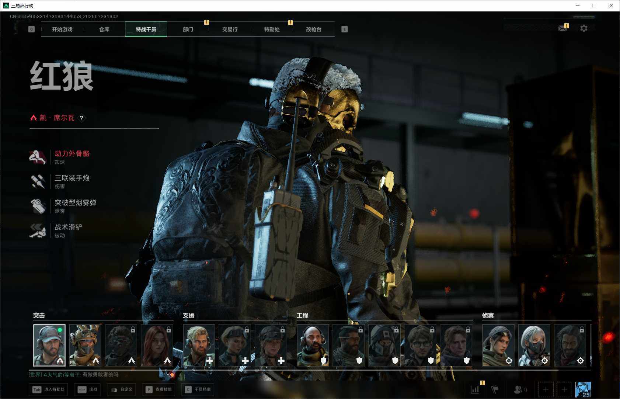The height and width of the screenshot is (399, 620).
Task: Select the locked bearded recon operator
Action: [x=570, y=345]
